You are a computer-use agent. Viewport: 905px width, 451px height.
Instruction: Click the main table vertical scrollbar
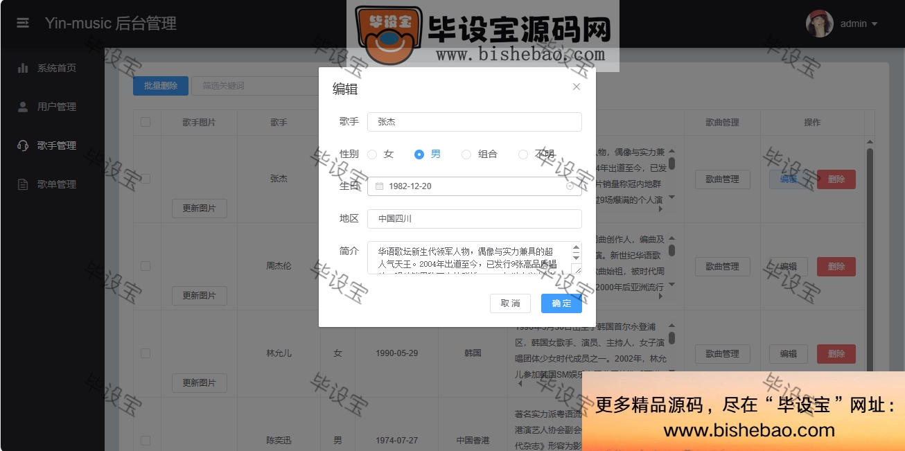coord(870,260)
